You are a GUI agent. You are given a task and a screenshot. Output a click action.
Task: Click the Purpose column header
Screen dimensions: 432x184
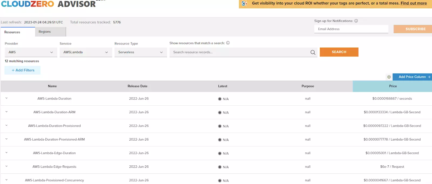pyautogui.click(x=308, y=86)
